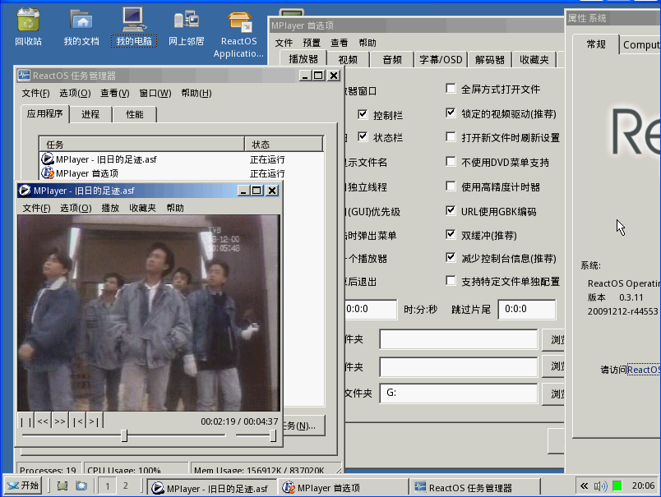Switch to virtual desktop 2
The width and height of the screenshot is (661, 497).
(x=126, y=486)
